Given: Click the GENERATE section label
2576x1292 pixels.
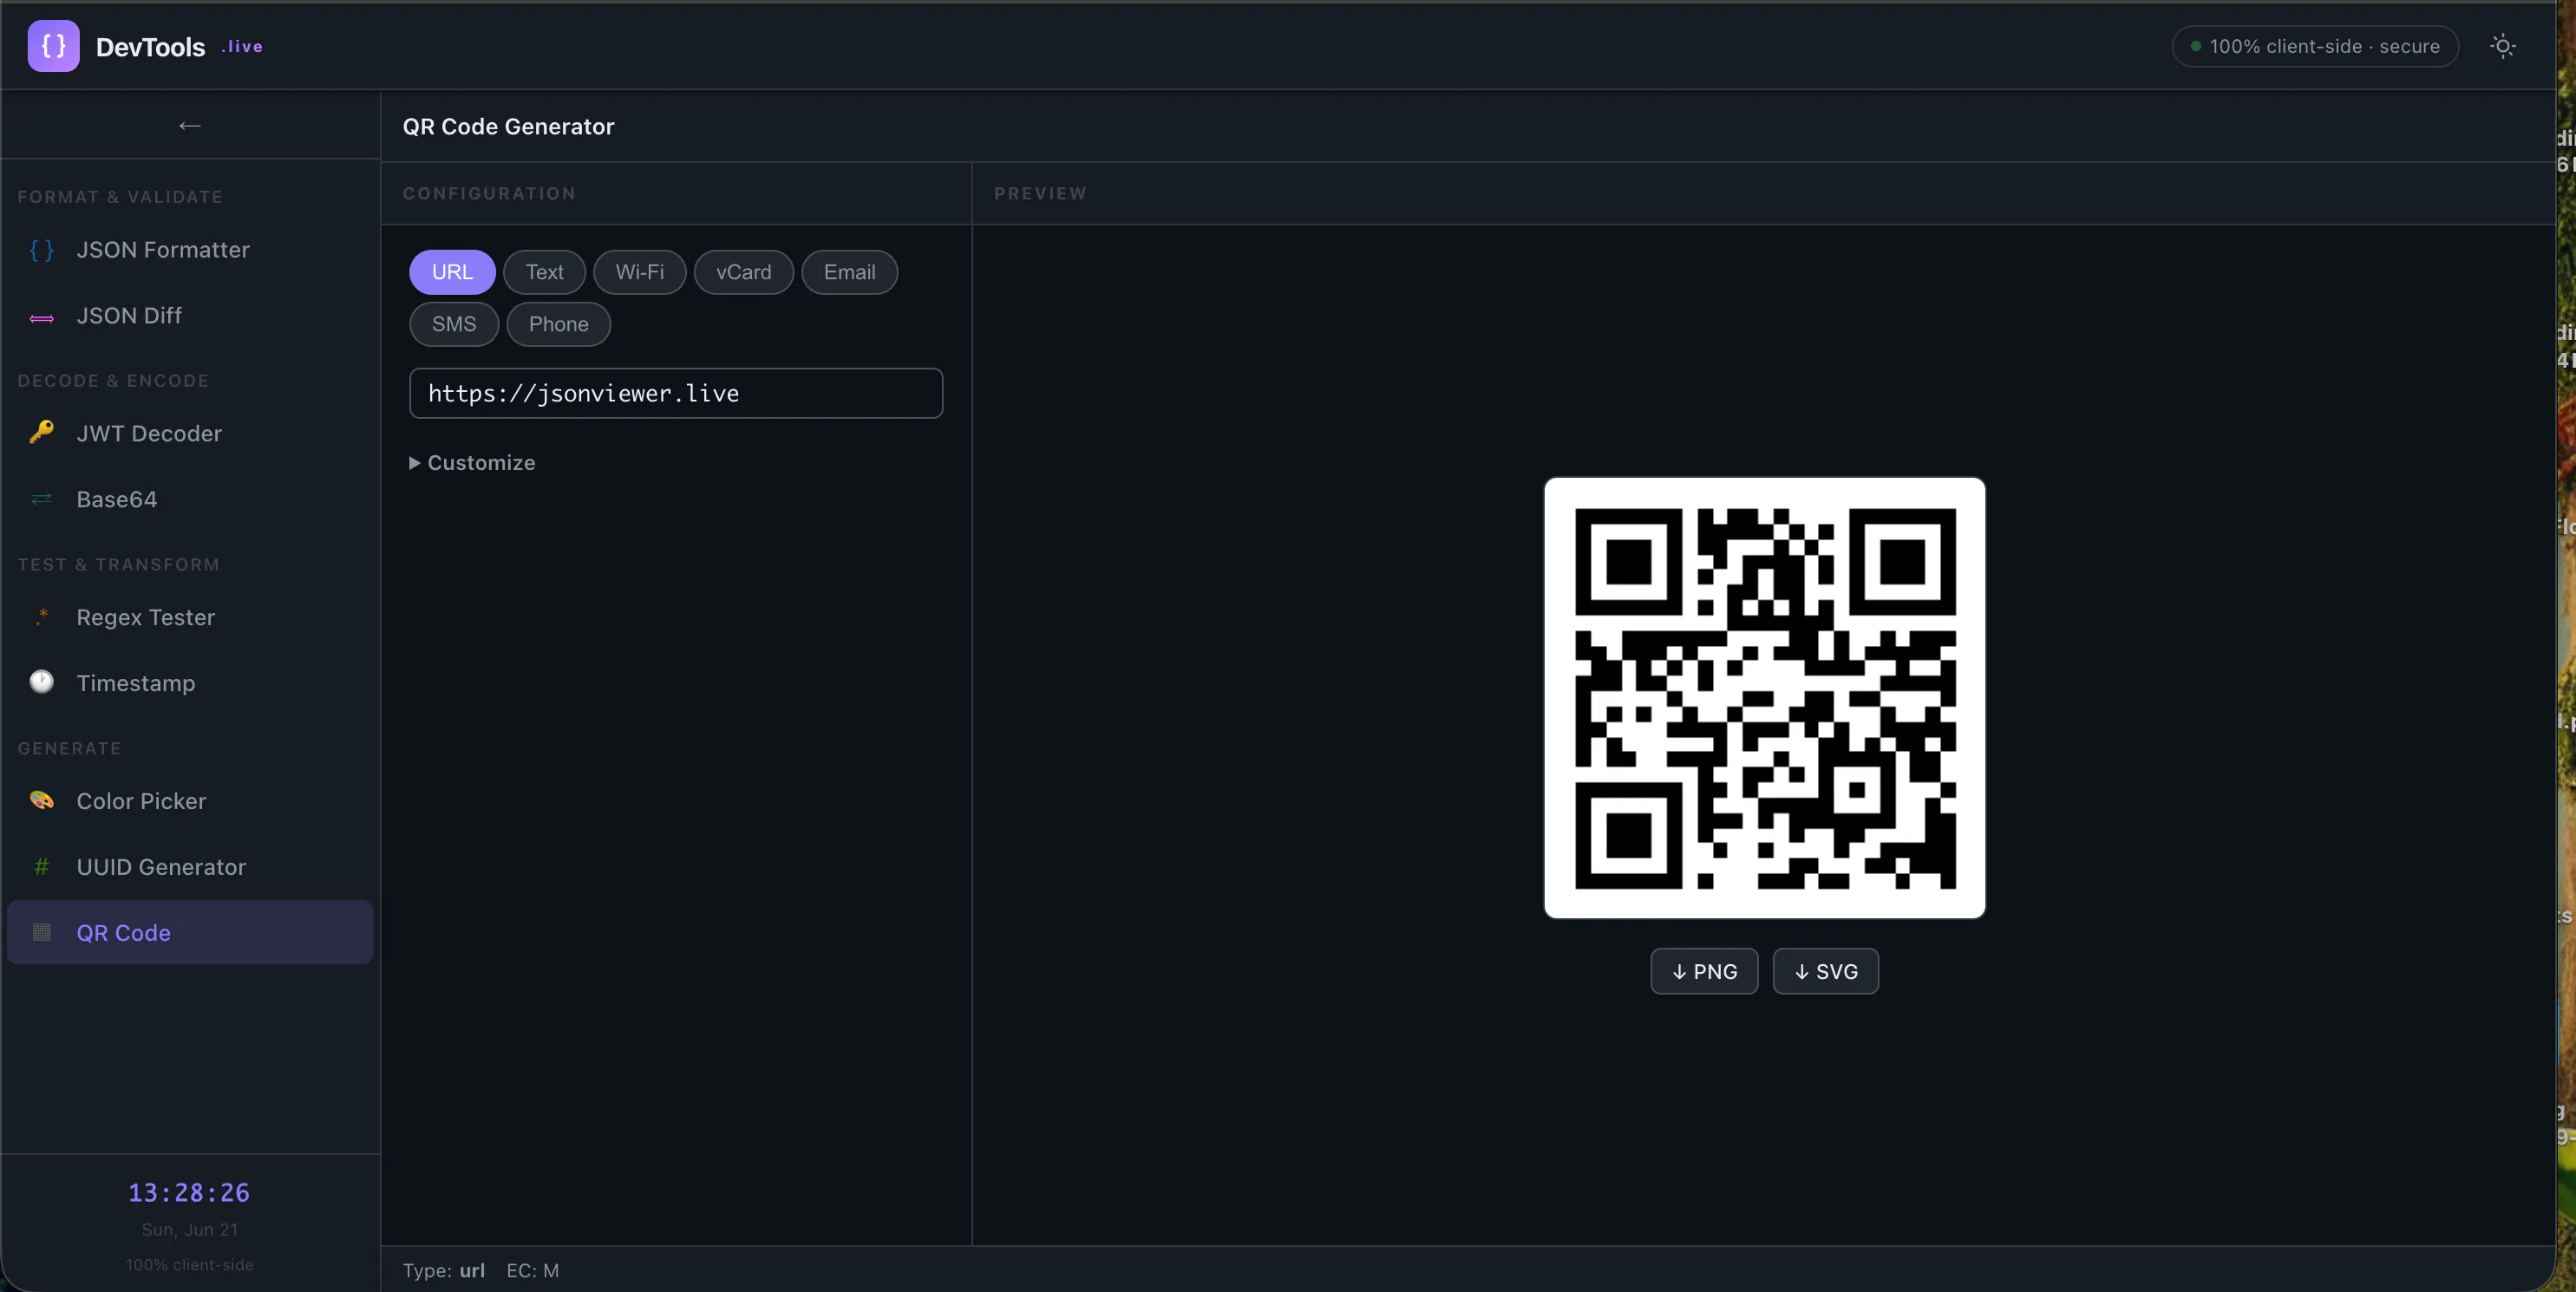Looking at the screenshot, I should coord(69,749).
